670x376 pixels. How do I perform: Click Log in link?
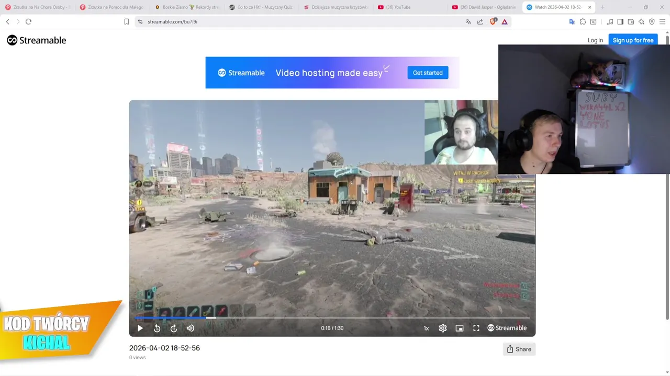tap(595, 40)
